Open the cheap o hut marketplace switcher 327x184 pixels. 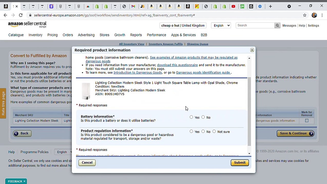(183, 25)
